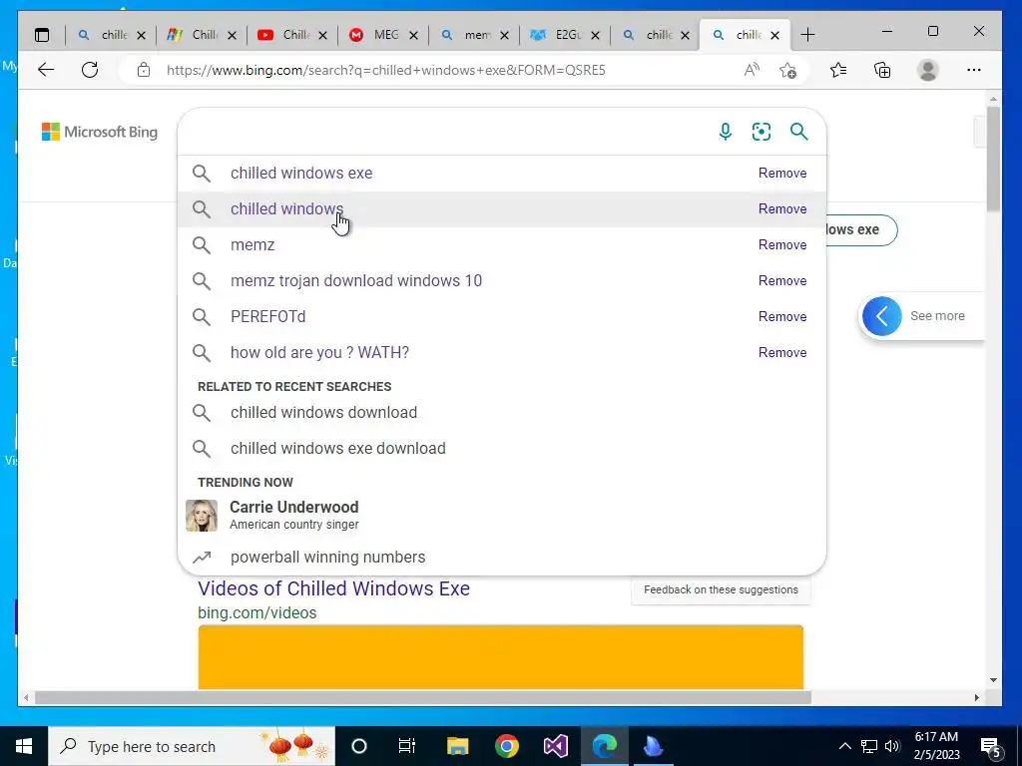Select 'chilled windows exe download' related search
Screen dimensions: 1022x766
(501, 448)
